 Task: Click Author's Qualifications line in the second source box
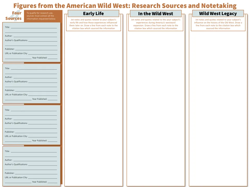pos(43,82)
